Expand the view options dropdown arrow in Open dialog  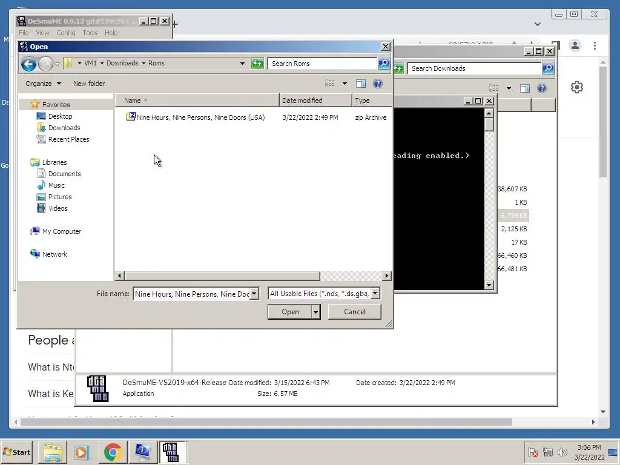[x=345, y=84]
